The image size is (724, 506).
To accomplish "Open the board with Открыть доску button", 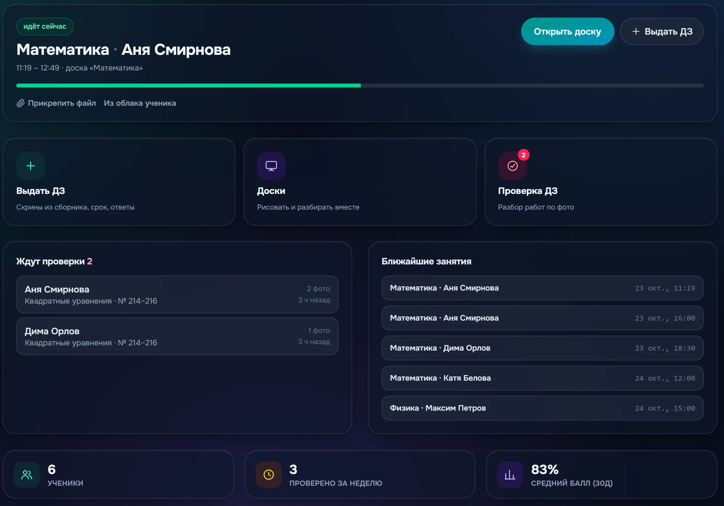I will [x=567, y=31].
